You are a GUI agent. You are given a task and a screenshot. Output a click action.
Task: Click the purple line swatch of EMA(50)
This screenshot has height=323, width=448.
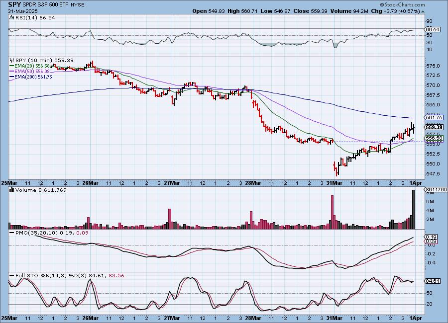click(12, 72)
